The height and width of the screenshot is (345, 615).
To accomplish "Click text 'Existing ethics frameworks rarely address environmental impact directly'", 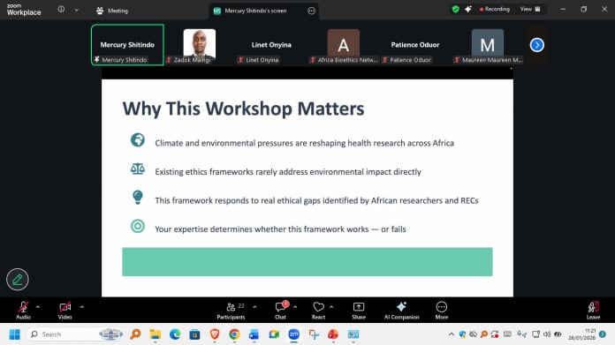I will click(288, 172).
